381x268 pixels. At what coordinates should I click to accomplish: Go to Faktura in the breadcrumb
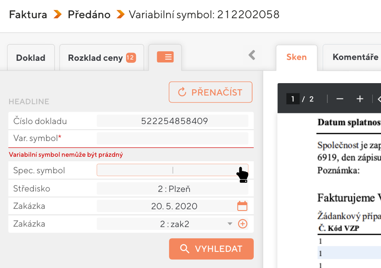click(x=28, y=15)
